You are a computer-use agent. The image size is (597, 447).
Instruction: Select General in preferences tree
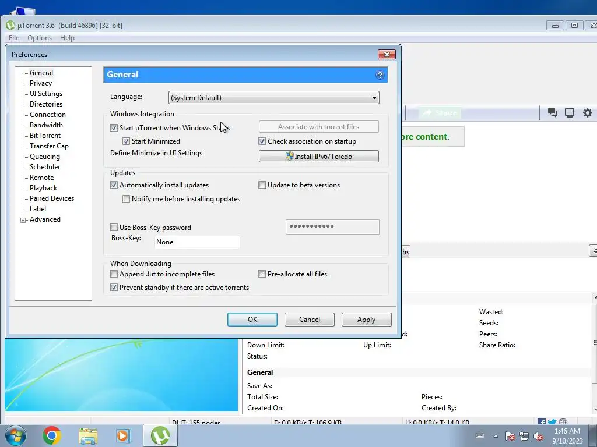41,73
